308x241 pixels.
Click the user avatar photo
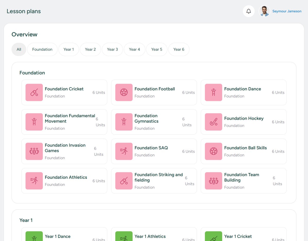tap(264, 11)
